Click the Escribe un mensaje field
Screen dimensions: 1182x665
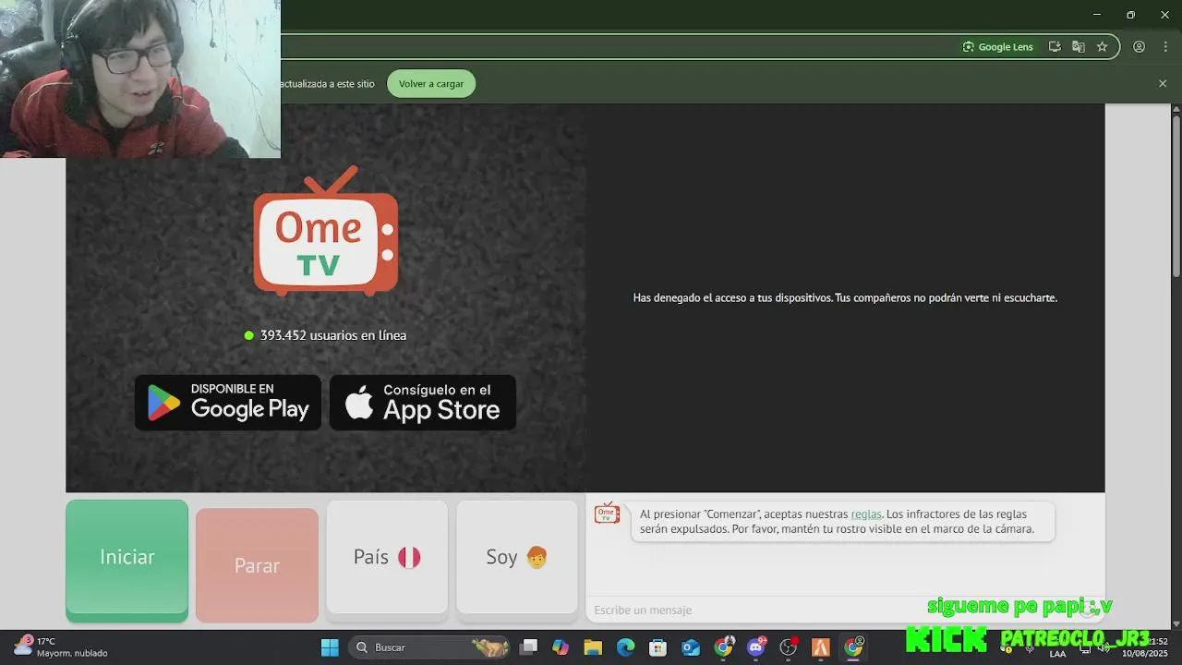[x=831, y=610]
